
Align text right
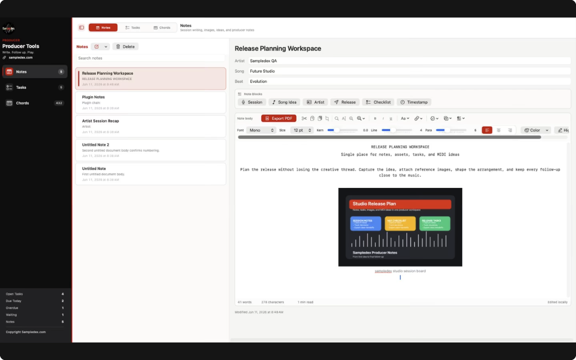pyautogui.click(x=510, y=130)
